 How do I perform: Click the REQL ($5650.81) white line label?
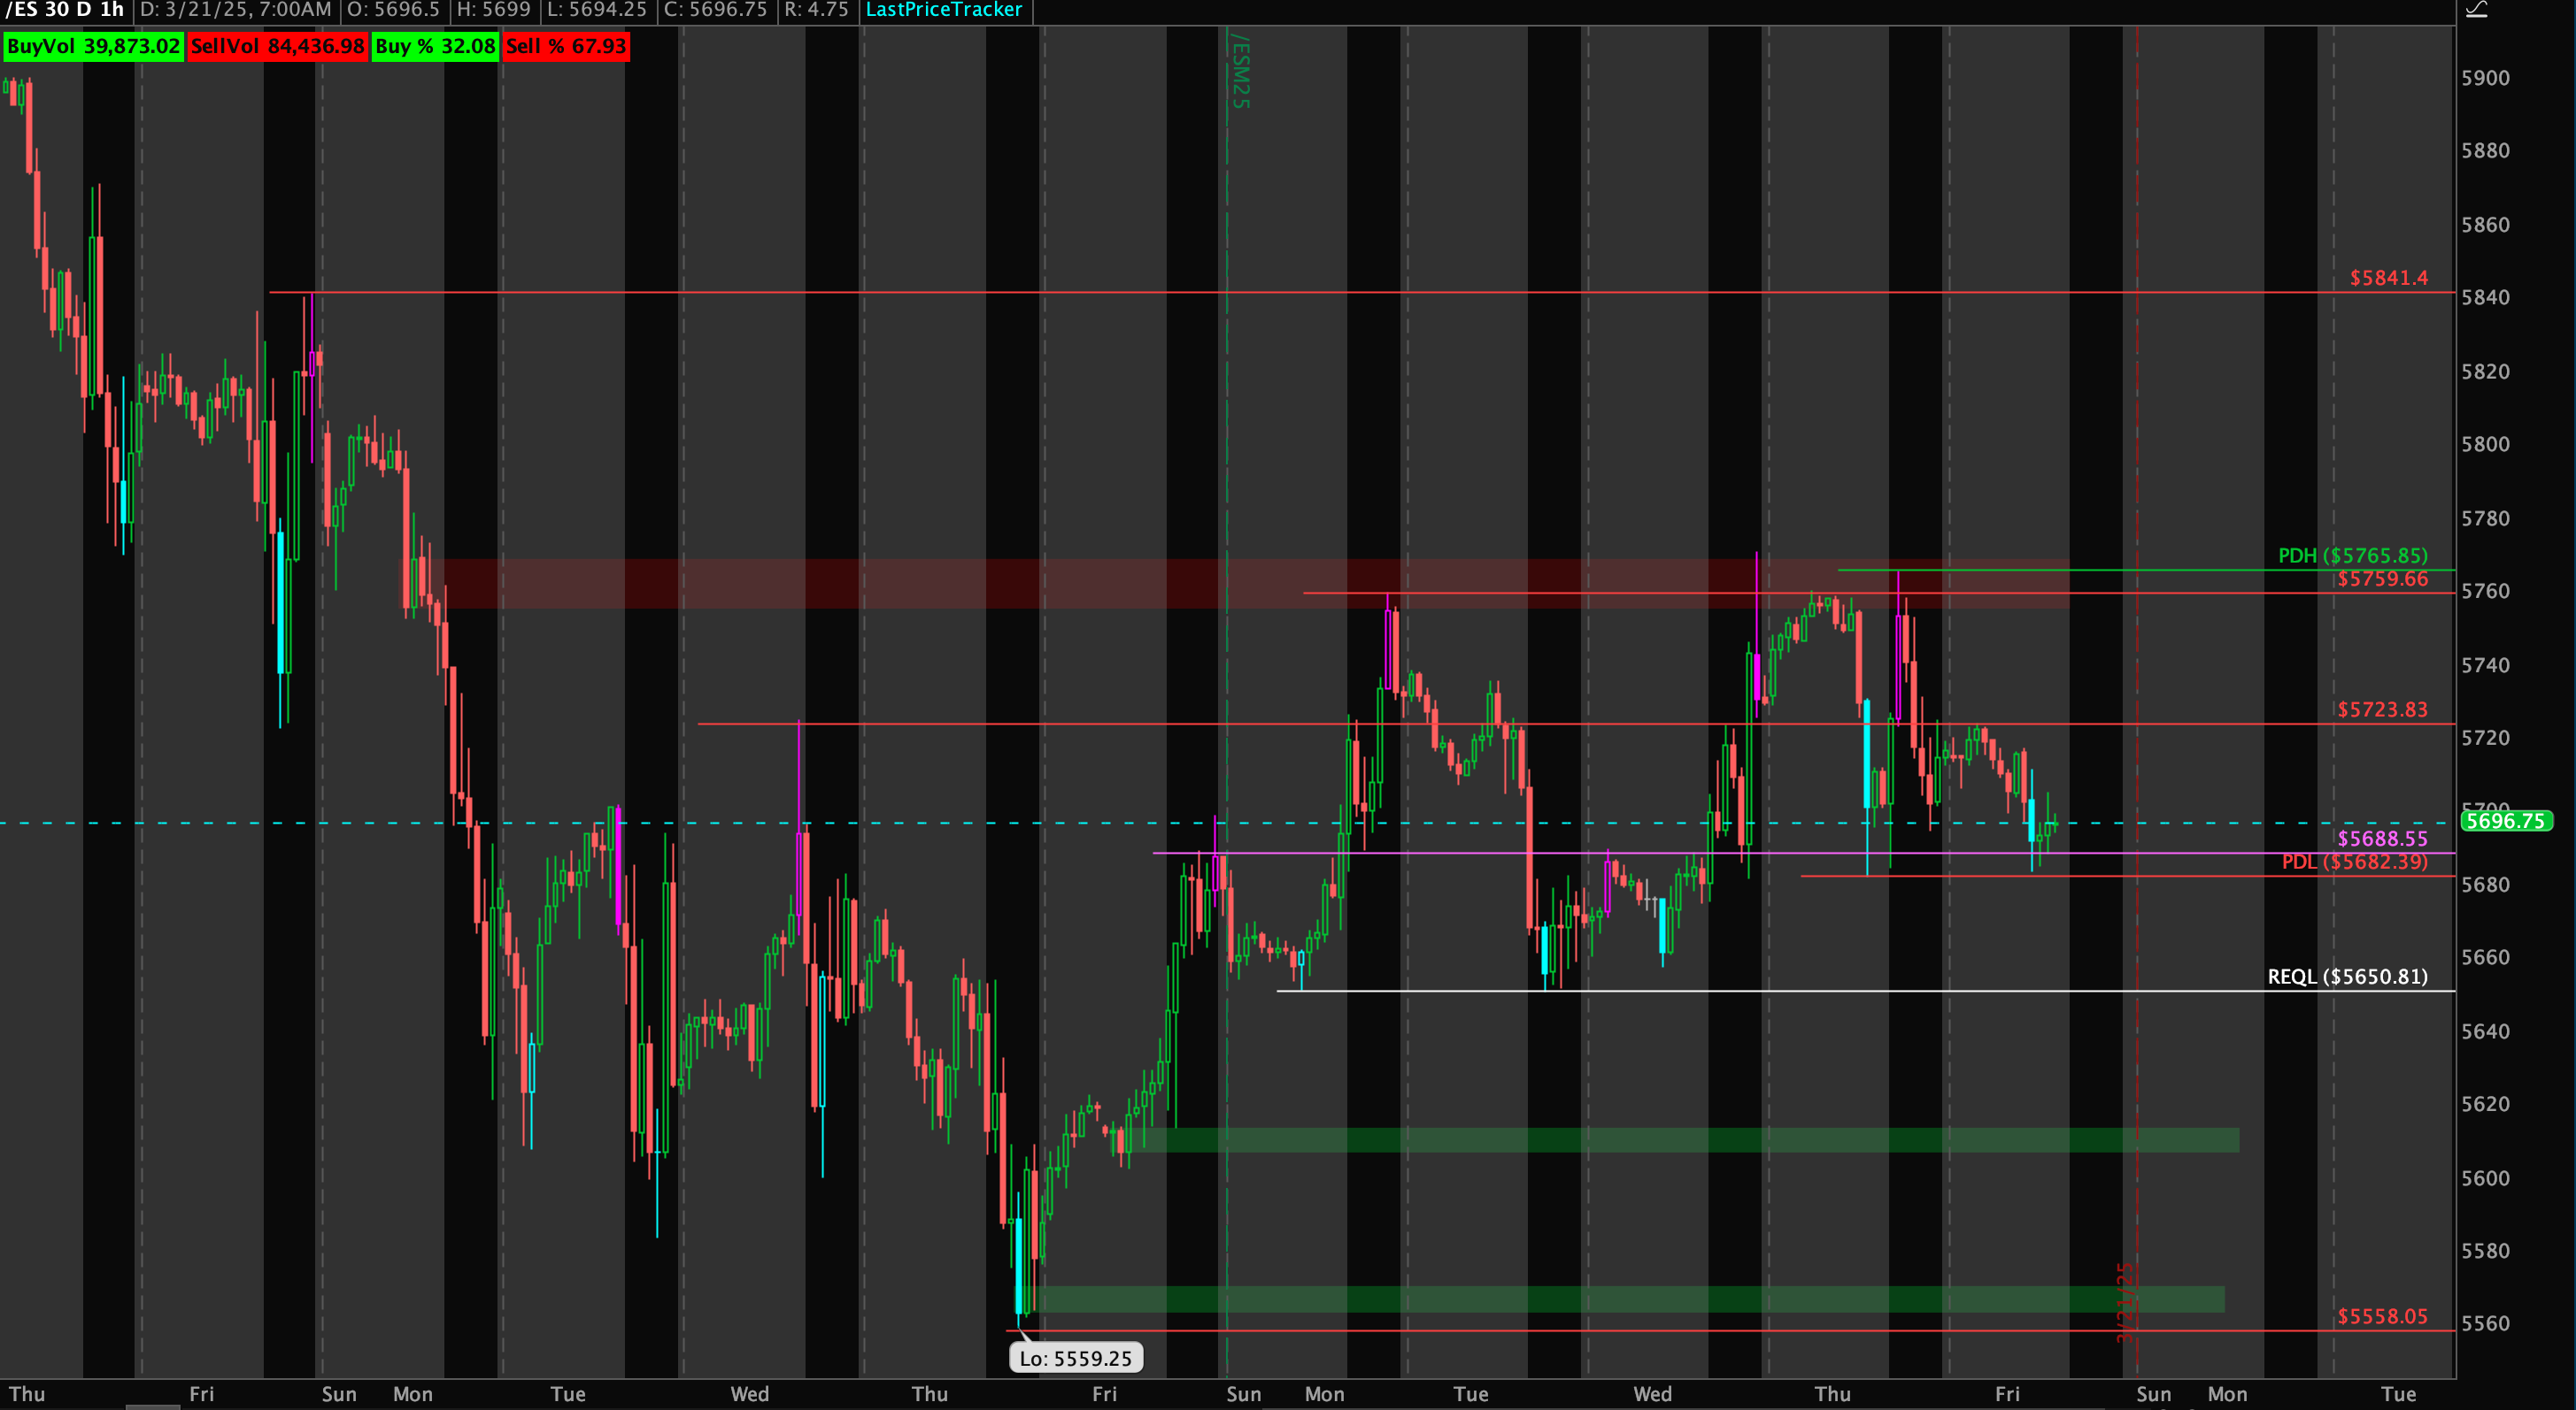pyautogui.click(x=2347, y=977)
